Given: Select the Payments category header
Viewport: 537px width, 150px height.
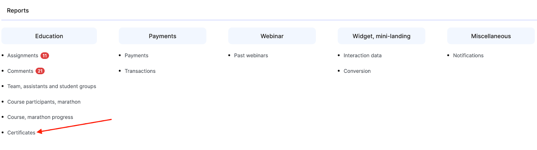Looking at the screenshot, I should 162,36.
